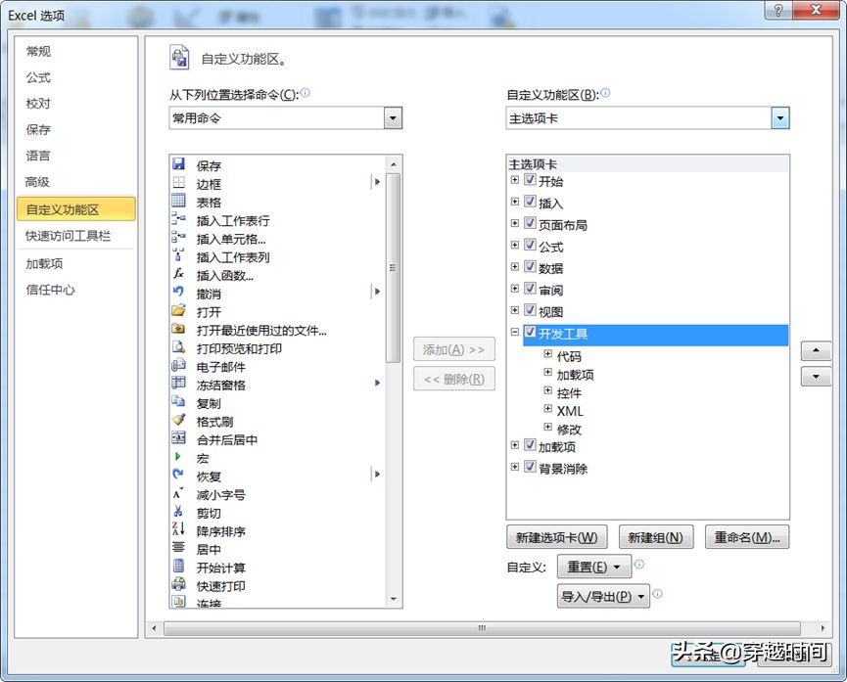Click the move-up arrow button beside tab list

[816, 351]
